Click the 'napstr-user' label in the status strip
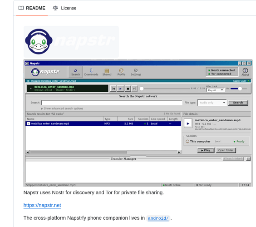The width and height of the screenshot is (256, 227). [239, 81]
